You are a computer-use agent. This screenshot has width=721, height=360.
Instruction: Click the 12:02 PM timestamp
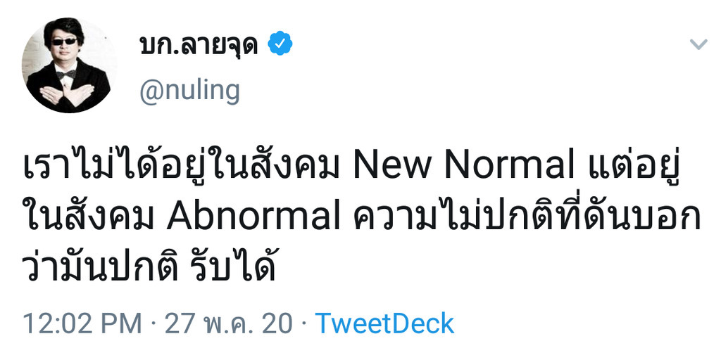click(x=82, y=323)
